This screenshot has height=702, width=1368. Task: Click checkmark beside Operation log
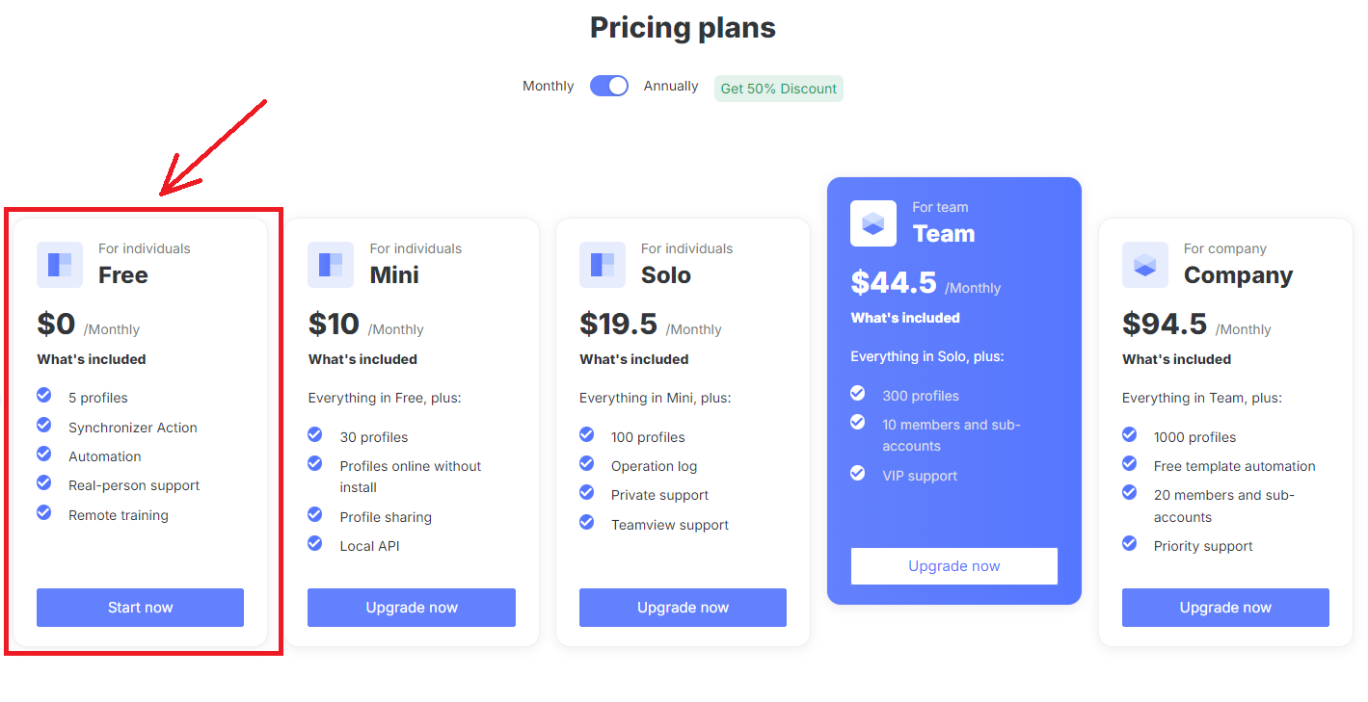click(586, 464)
